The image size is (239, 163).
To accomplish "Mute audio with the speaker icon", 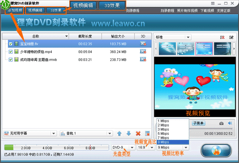I will tap(230, 123).
